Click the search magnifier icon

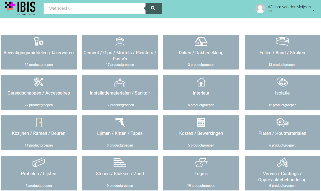pyautogui.click(x=153, y=8)
